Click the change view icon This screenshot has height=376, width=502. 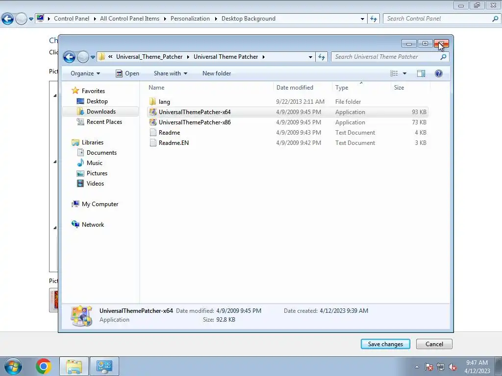394,73
